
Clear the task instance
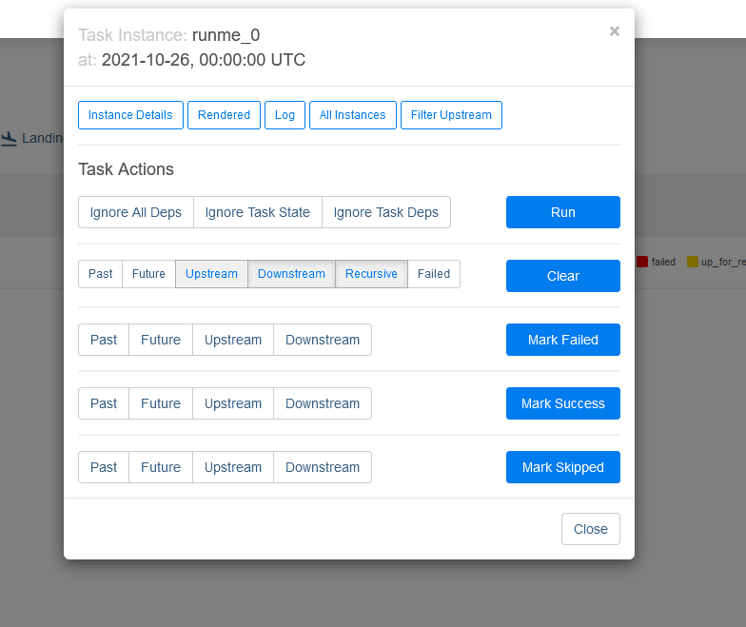click(x=563, y=276)
